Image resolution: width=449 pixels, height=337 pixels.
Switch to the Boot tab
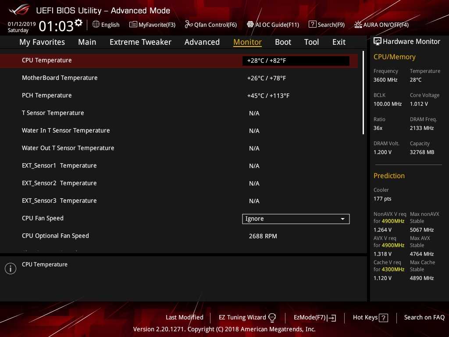tap(283, 42)
